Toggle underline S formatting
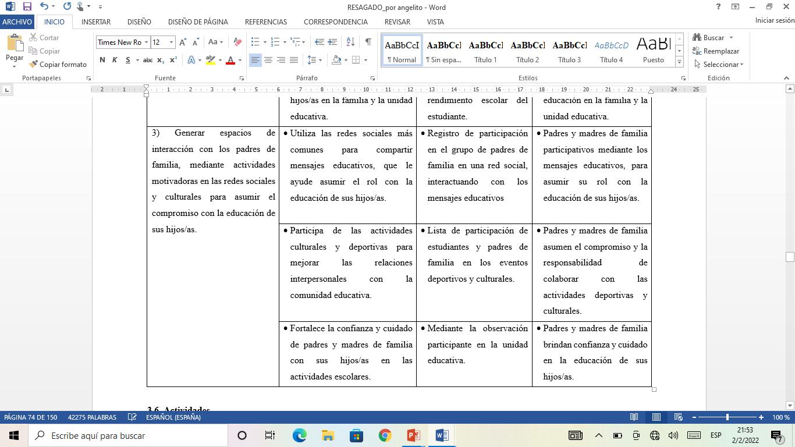Screen dimensions: 795x447 click(127, 60)
